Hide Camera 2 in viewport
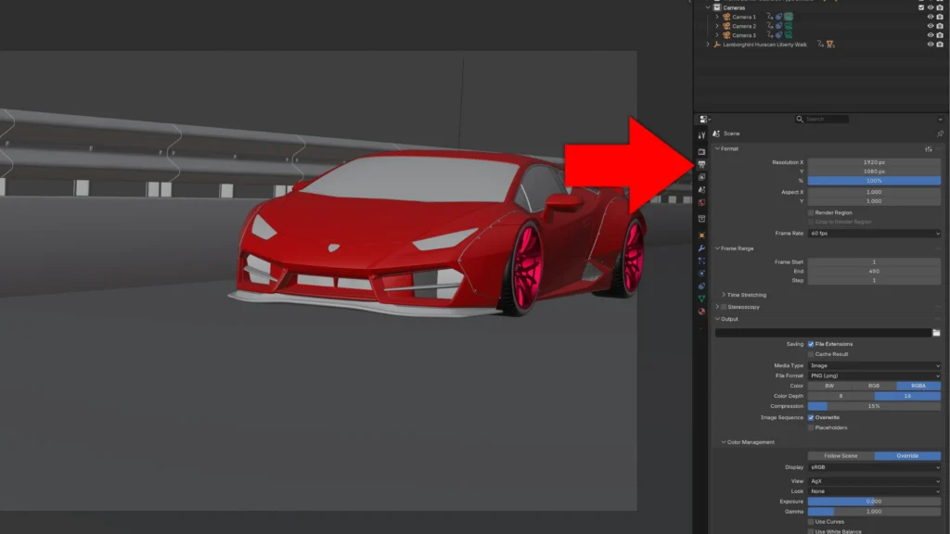 tap(930, 26)
